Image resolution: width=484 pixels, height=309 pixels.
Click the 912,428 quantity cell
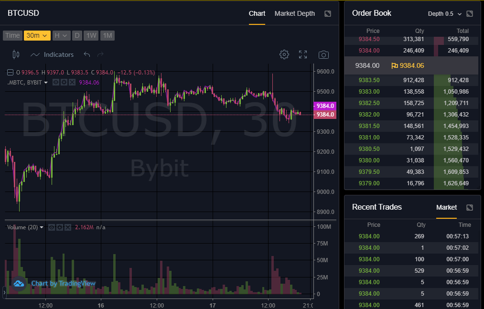click(413, 80)
